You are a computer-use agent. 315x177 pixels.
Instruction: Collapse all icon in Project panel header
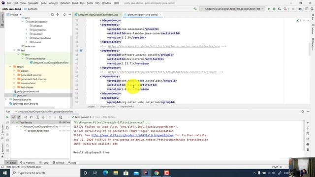click(x=58, y=15)
